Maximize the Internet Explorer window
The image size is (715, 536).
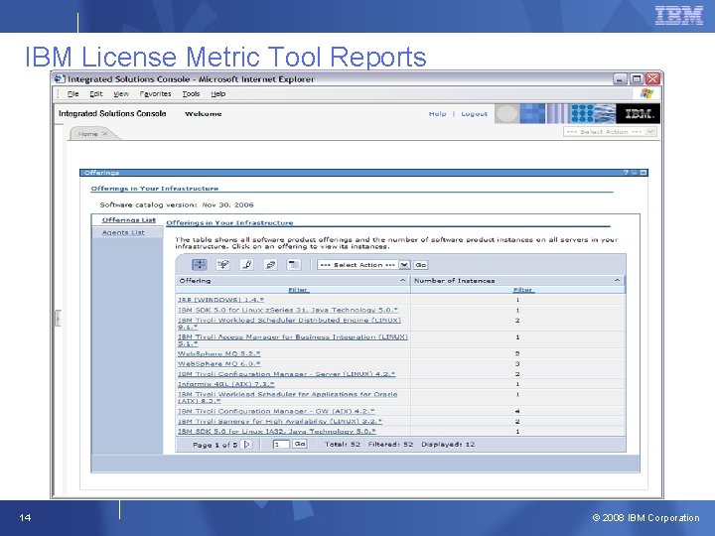[x=637, y=78]
